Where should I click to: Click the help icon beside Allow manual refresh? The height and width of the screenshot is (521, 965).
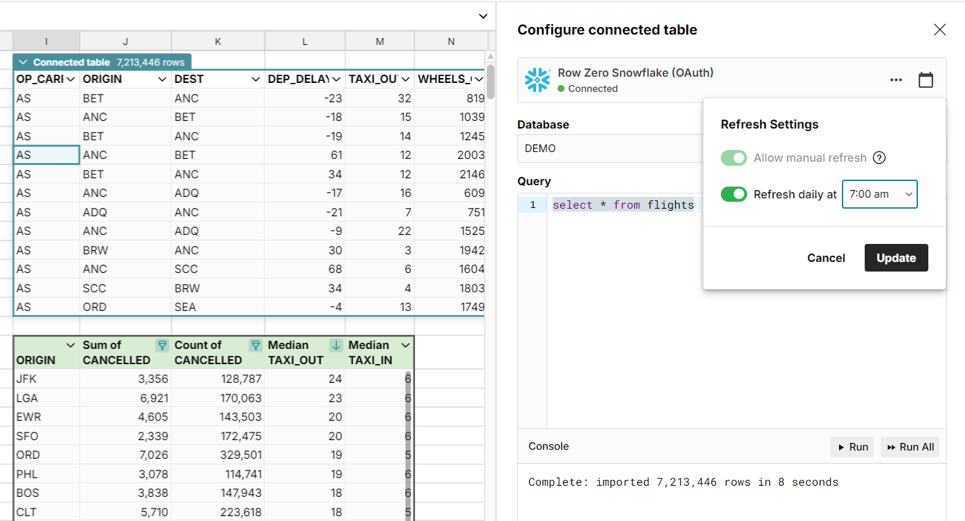pyautogui.click(x=879, y=158)
